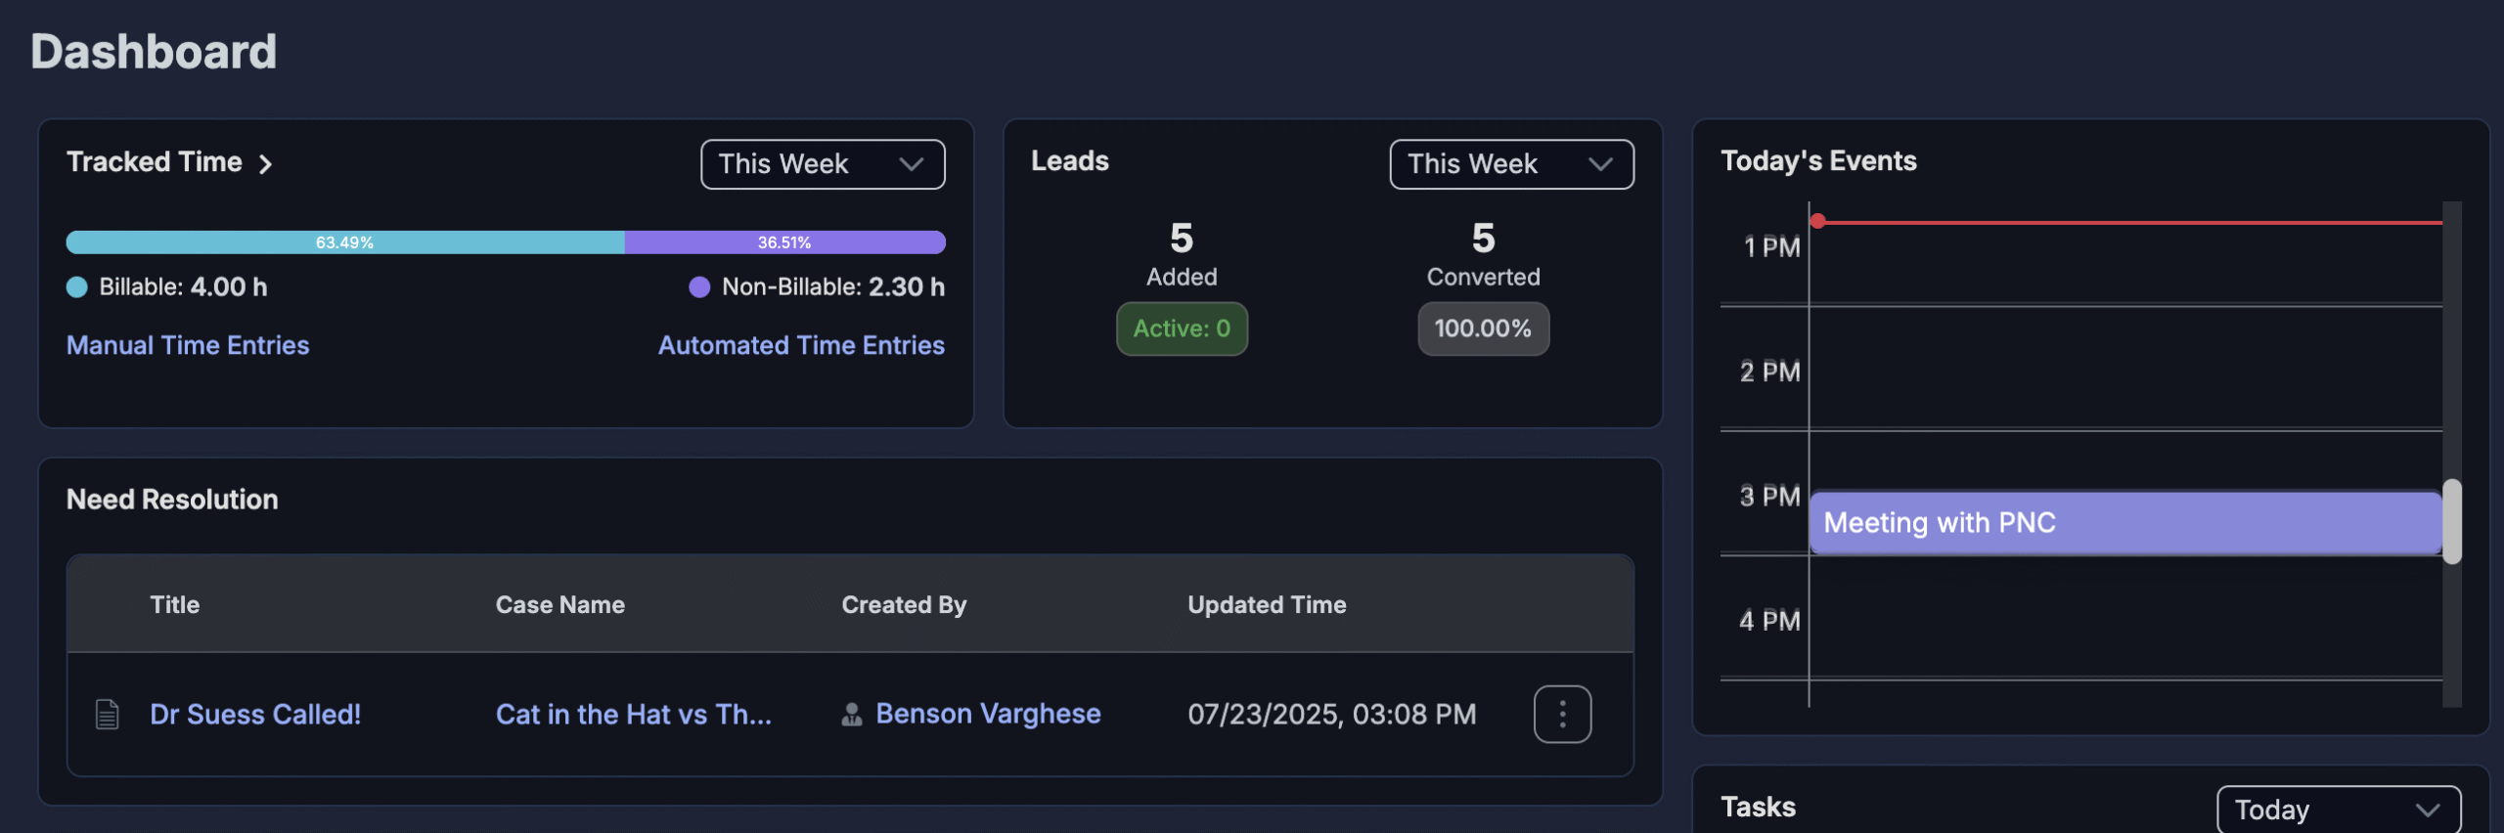
Task: Click the document icon beside Dr Suess Called!
Action: coord(107,714)
